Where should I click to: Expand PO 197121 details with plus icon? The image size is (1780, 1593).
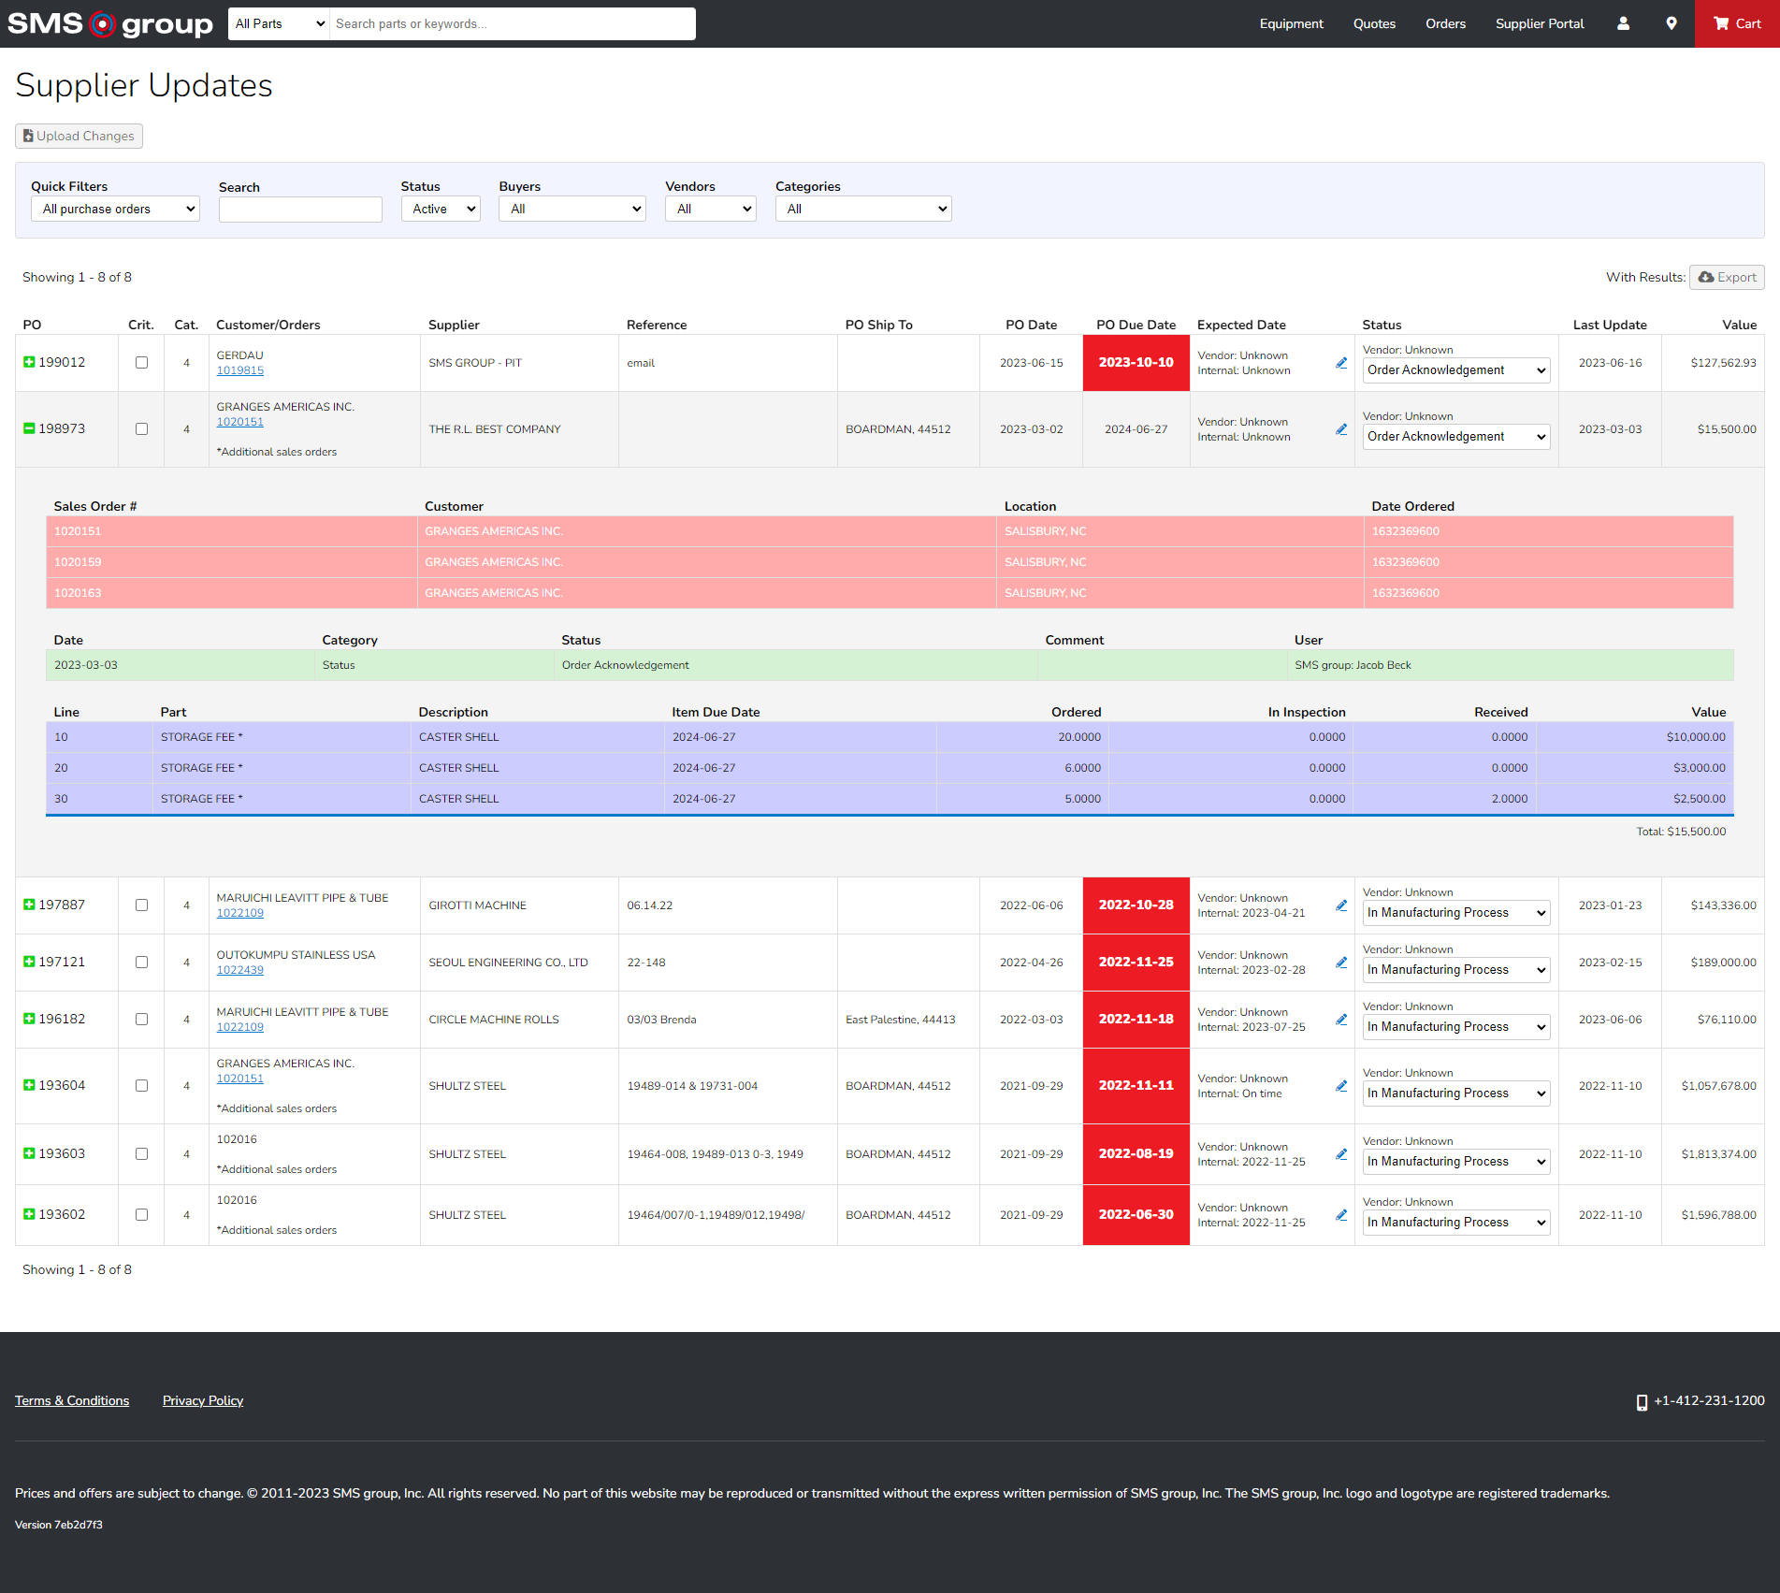coord(29,962)
